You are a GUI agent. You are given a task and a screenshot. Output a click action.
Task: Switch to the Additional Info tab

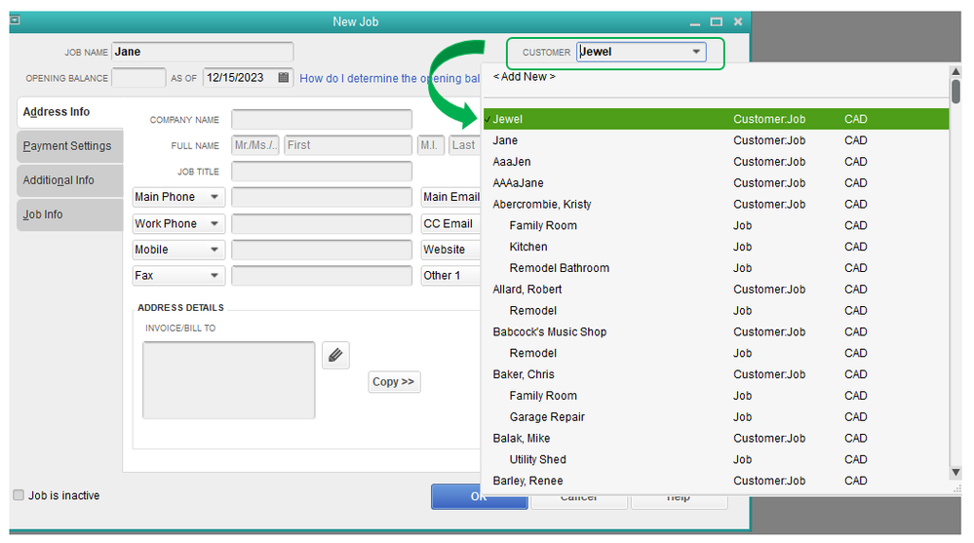[70, 180]
